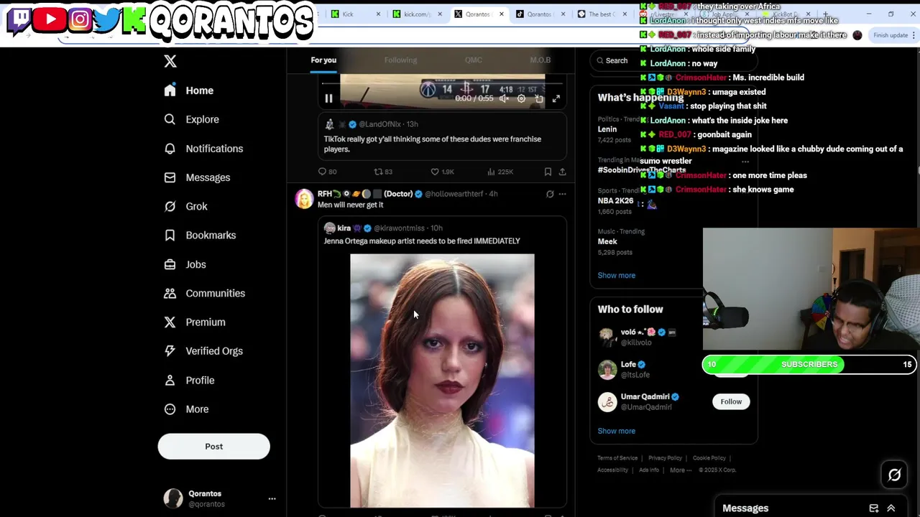Open the RFH profile avatar

[x=304, y=199]
